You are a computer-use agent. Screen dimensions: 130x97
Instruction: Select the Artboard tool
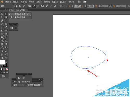point(2,54)
